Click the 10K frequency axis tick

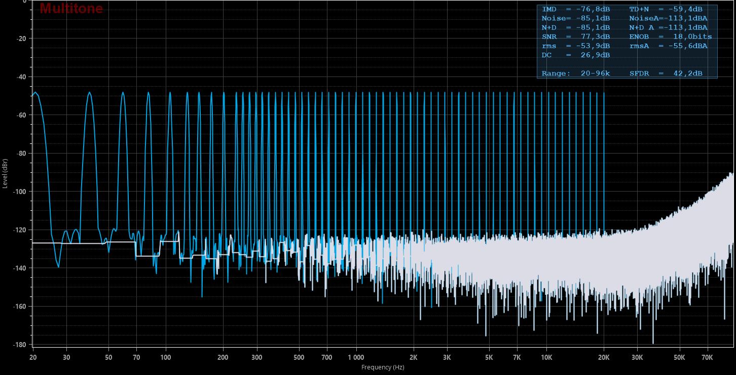(546, 357)
